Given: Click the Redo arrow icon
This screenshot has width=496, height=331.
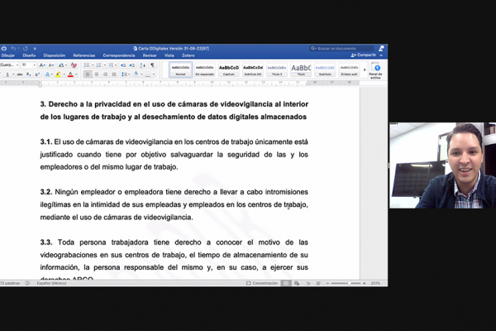Looking at the screenshot, I should [26, 49].
